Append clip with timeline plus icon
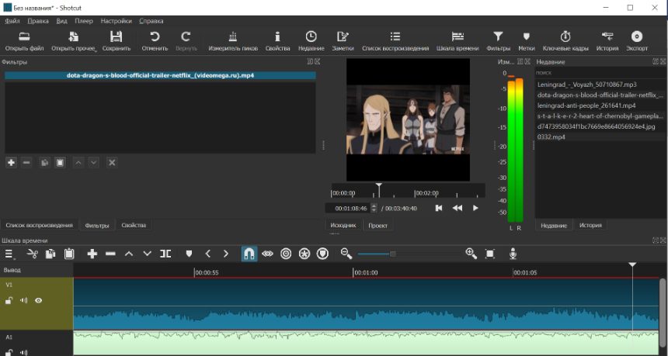The width and height of the screenshot is (668, 356). point(92,254)
